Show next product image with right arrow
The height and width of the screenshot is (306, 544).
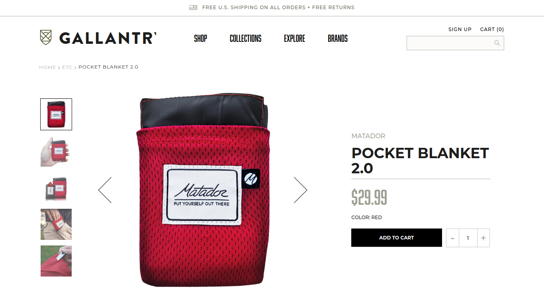301,190
